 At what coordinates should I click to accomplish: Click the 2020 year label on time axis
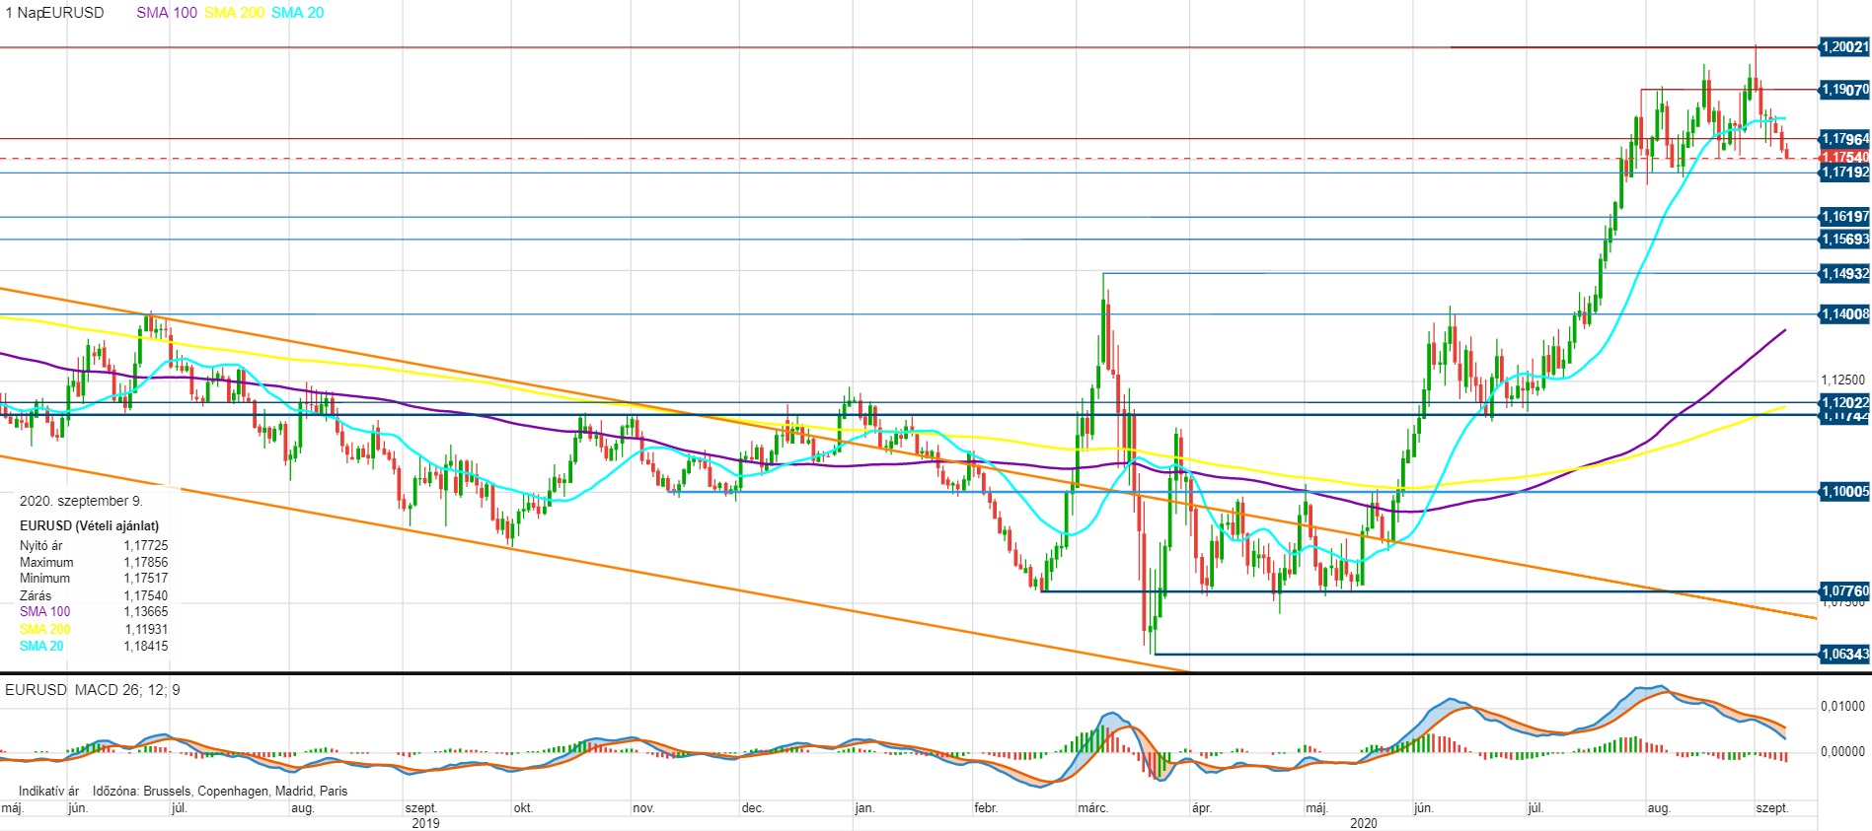pyautogui.click(x=1363, y=823)
